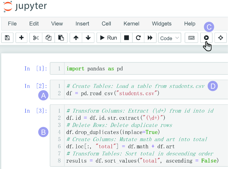Move selected cell down arrow

click(x=88, y=38)
